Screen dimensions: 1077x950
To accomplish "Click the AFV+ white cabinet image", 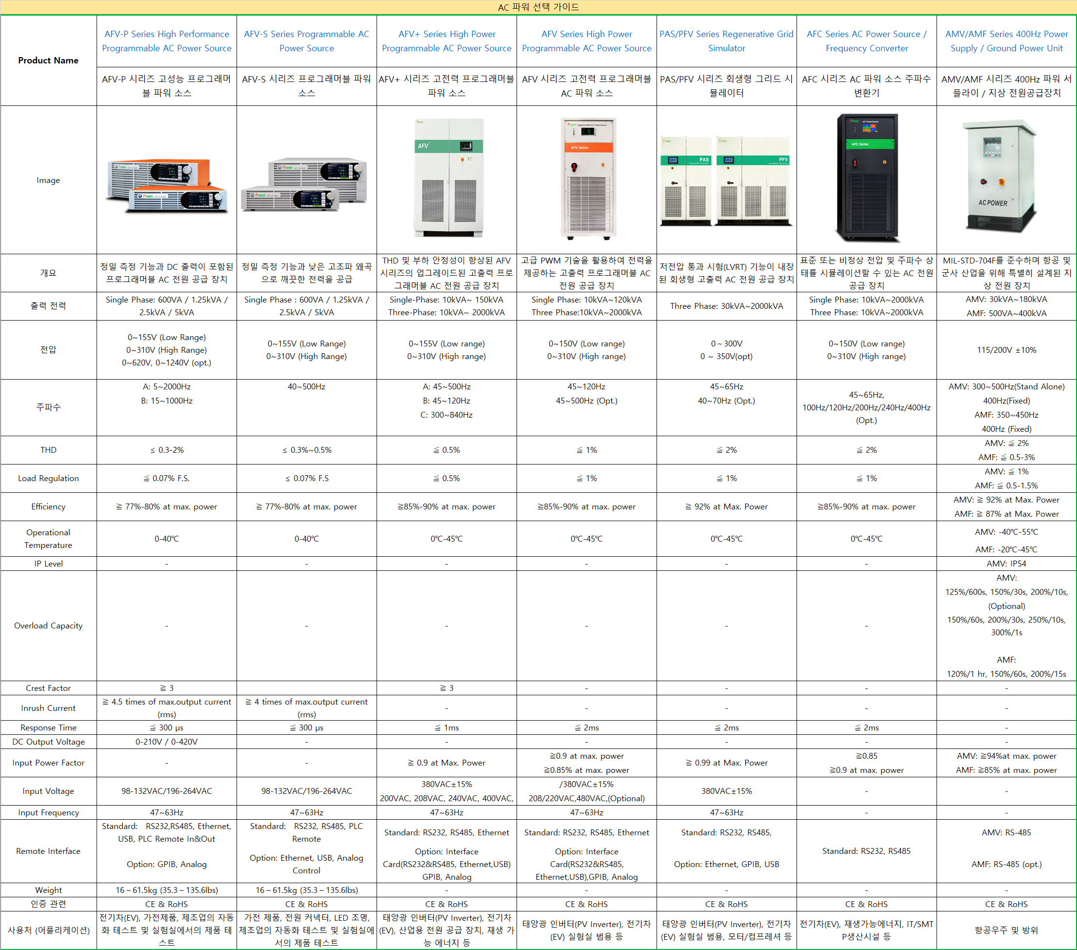I will [x=448, y=178].
